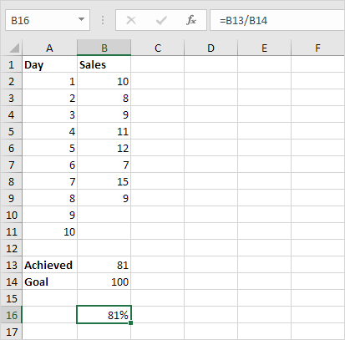
Task: Click the 'Sales' header cell
Action: [x=104, y=64]
